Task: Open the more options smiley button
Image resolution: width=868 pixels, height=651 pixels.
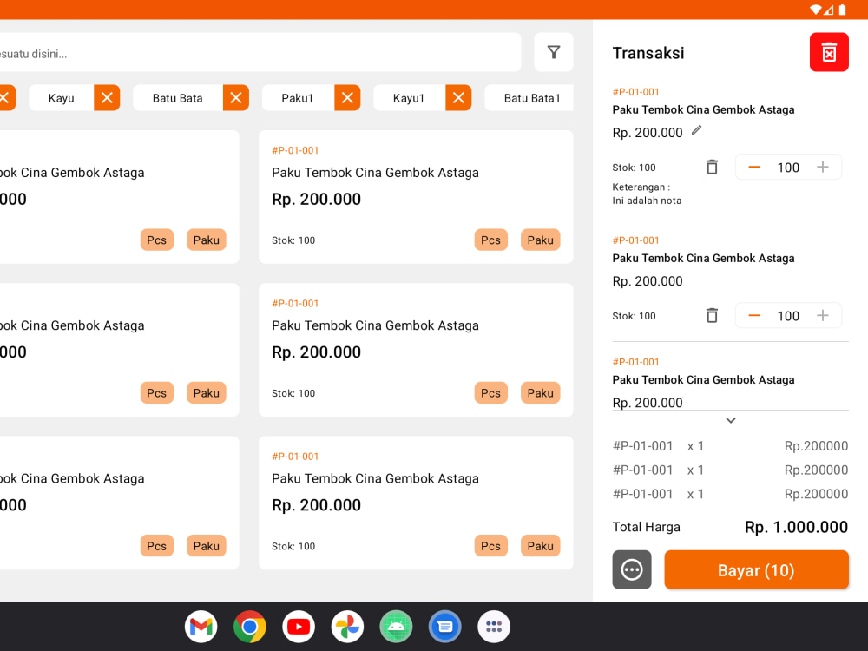Action: (x=631, y=569)
